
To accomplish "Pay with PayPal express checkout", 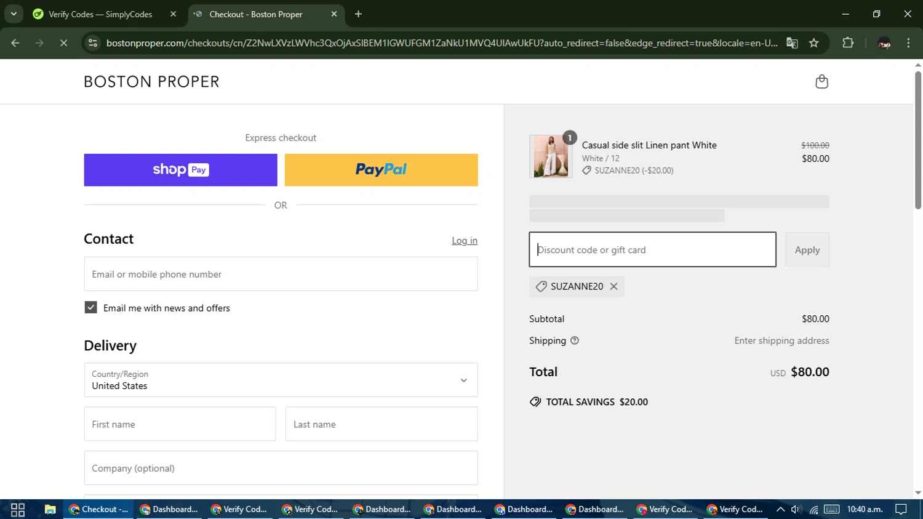I will pyautogui.click(x=381, y=170).
